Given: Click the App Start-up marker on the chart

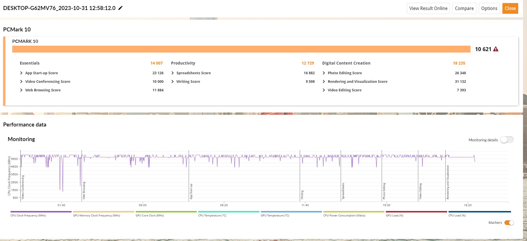Looking at the screenshot, I should pyautogui.click(x=191, y=192).
